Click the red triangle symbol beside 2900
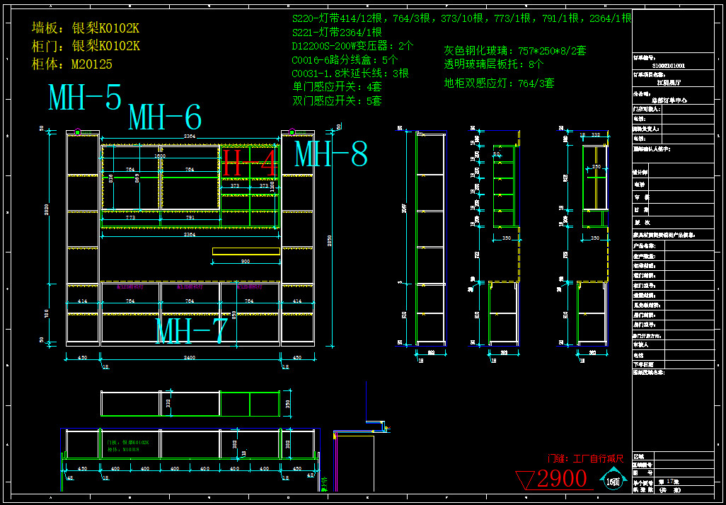 [525, 480]
